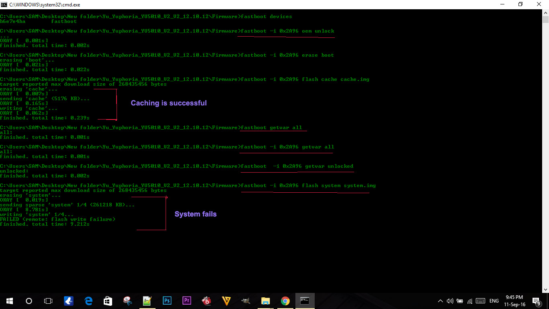
Task: Click the cmd.exe icon in title bar
Action: pyautogui.click(x=4, y=4)
